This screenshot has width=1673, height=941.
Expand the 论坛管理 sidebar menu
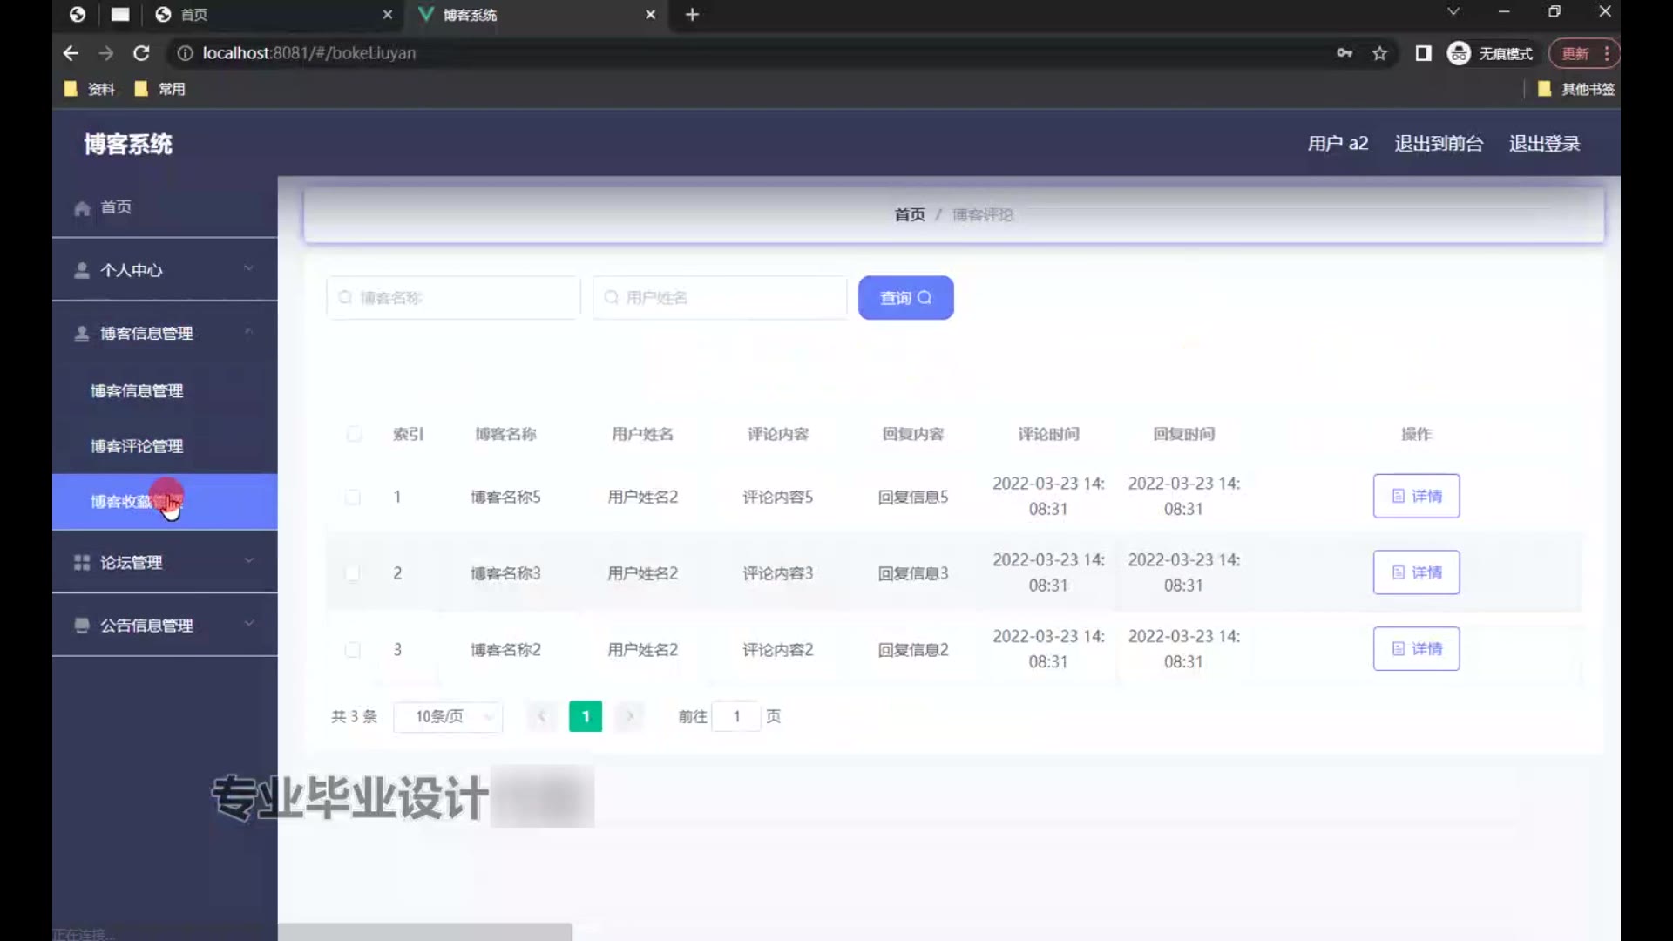pyautogui.click(x=165, y=562)
